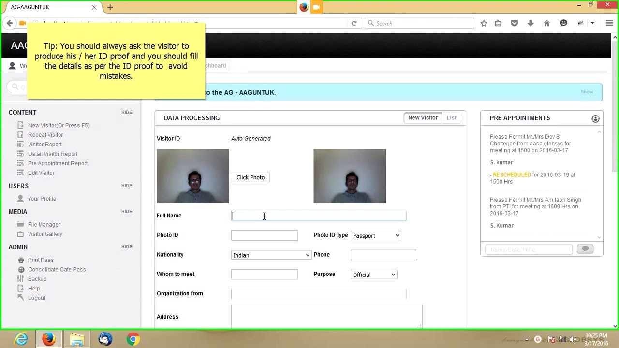Open Photo ID Type dropdown
This screenshot has height=348, width=619.
coord(376,235)
